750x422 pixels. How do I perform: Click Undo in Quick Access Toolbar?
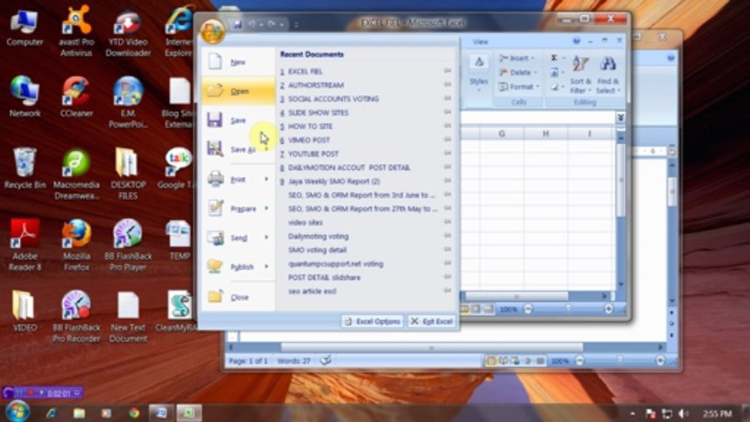(x=252, y=25)
